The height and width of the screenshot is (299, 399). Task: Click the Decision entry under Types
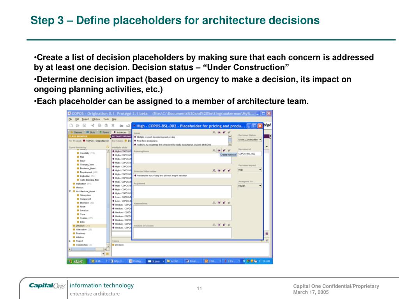click(118, 244)
